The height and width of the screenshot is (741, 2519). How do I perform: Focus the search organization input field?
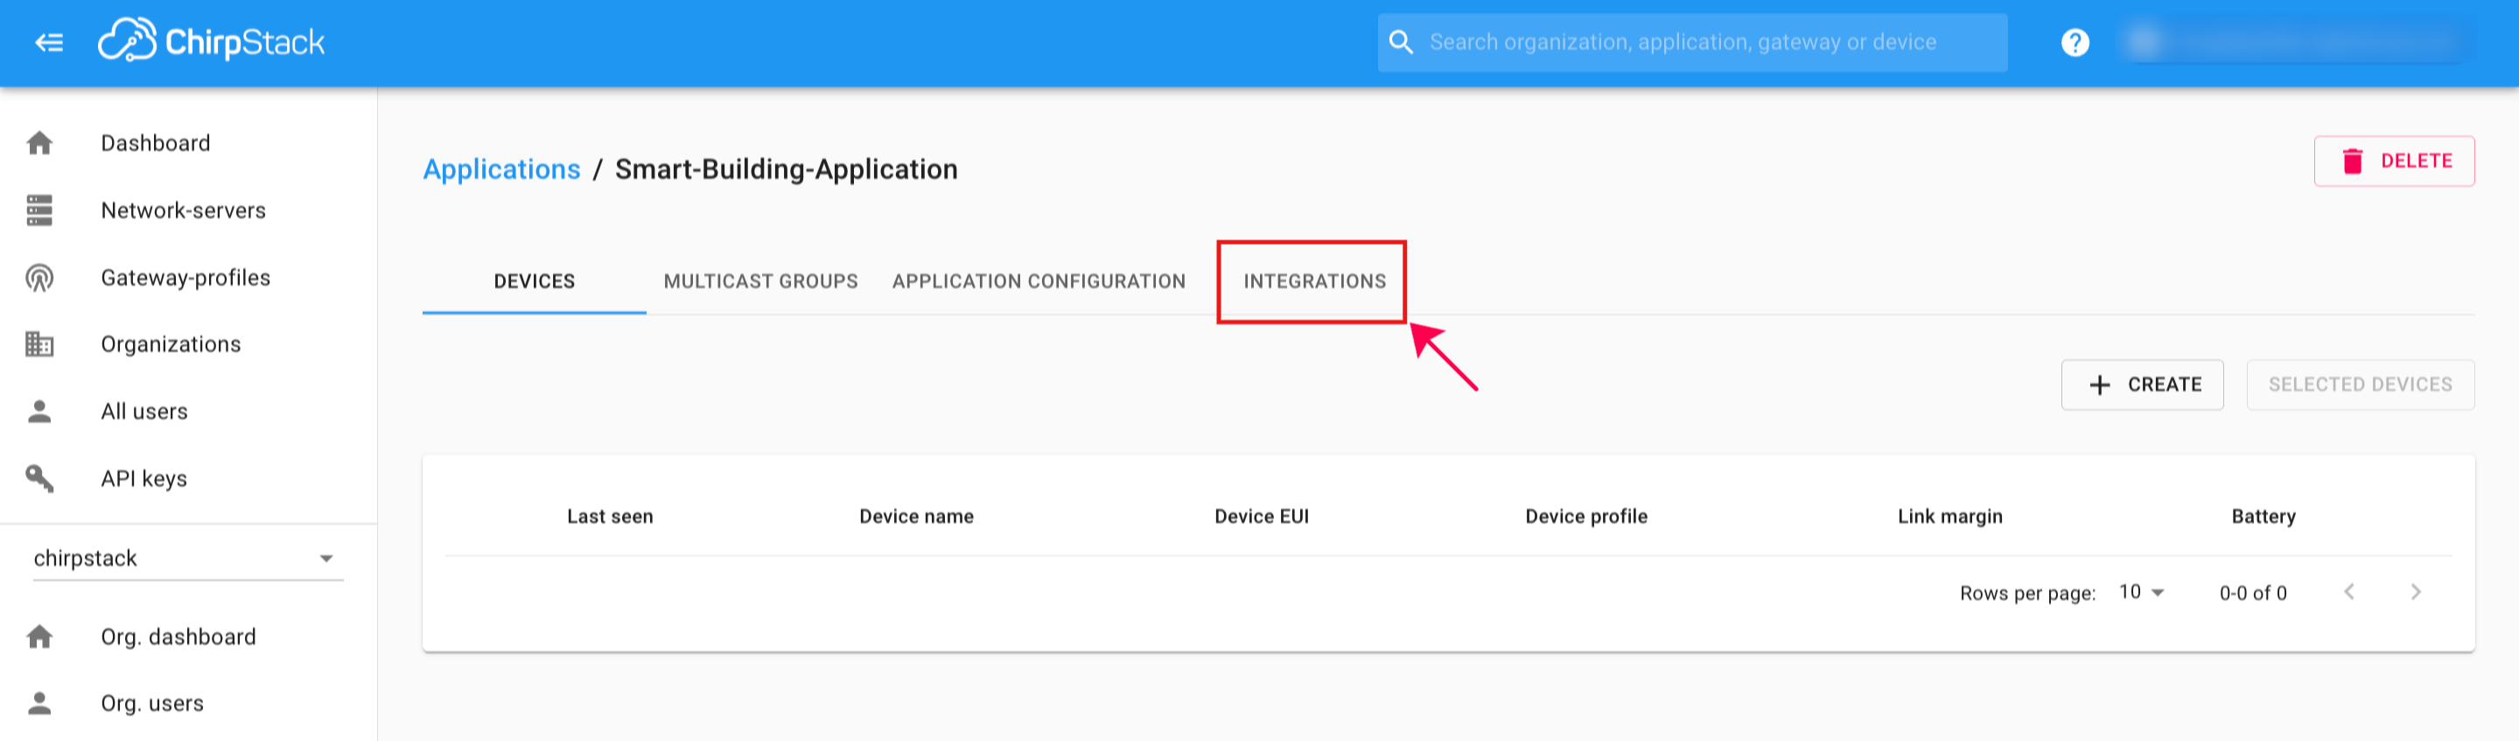1702,42
